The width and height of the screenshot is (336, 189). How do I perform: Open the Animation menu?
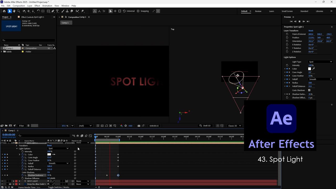point(47,6)
